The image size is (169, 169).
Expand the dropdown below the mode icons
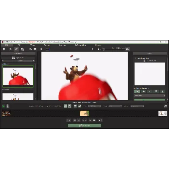click(150, 95)
